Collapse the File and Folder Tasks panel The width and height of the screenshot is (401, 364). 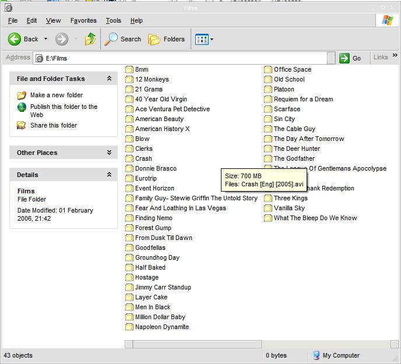(x=109, y=79)
